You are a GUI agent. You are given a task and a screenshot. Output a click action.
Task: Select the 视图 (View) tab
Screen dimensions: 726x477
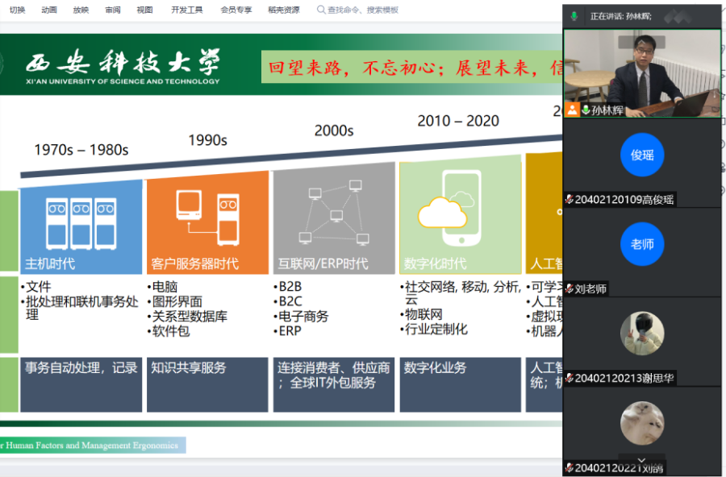tap(144, 10)
